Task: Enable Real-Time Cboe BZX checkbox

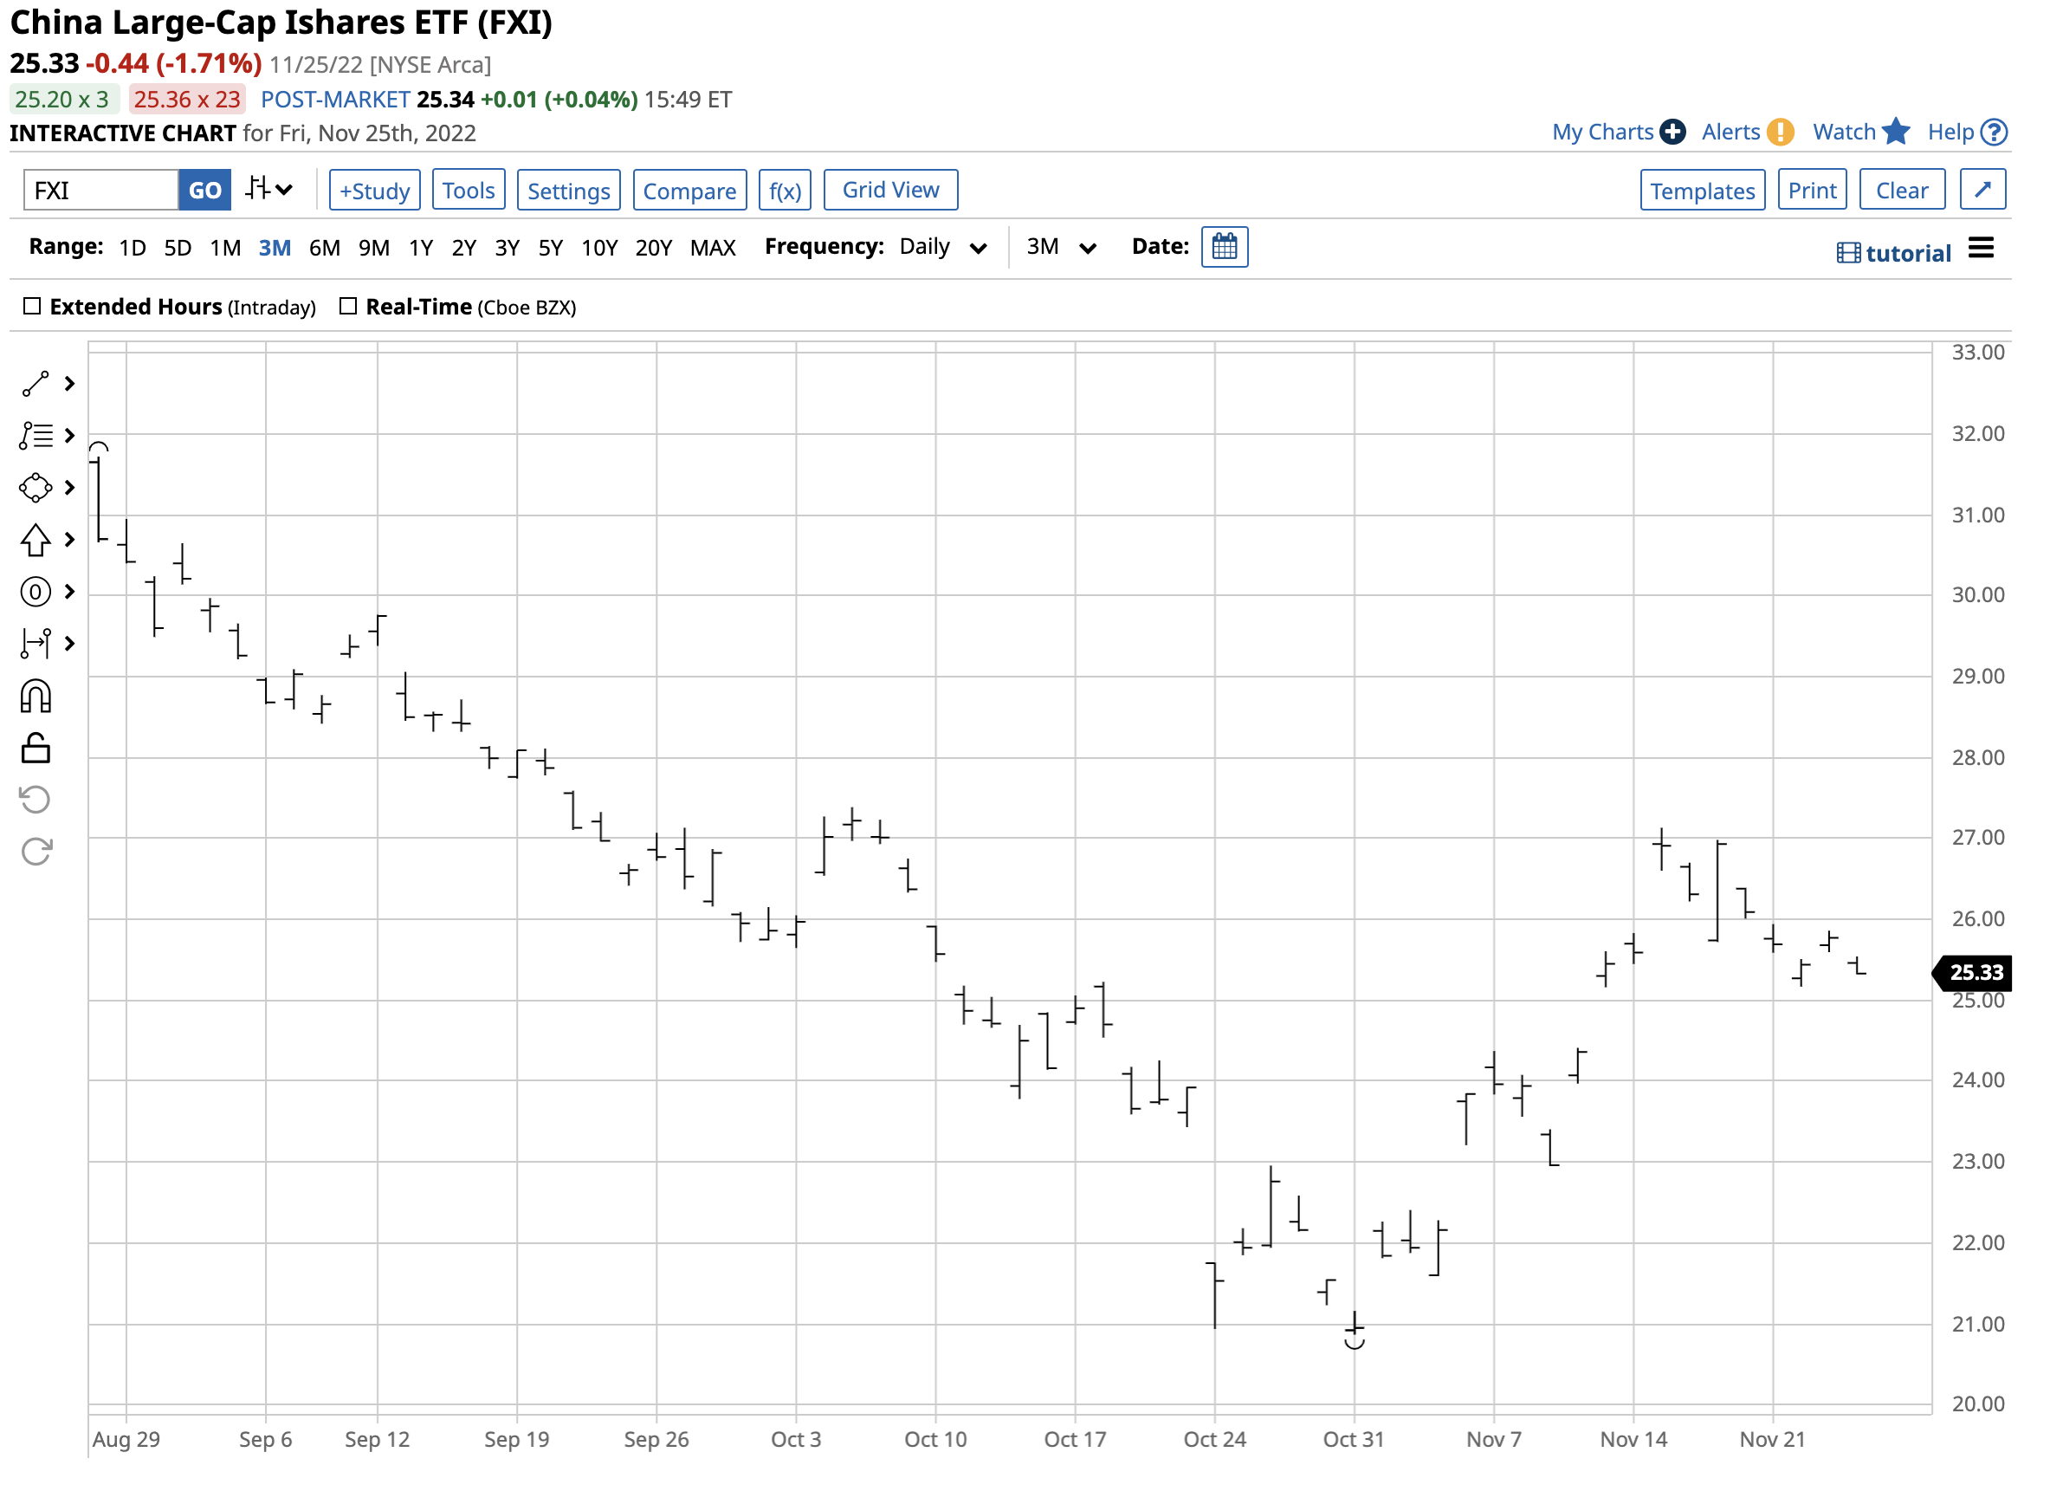Action: [x=347, y=307]
